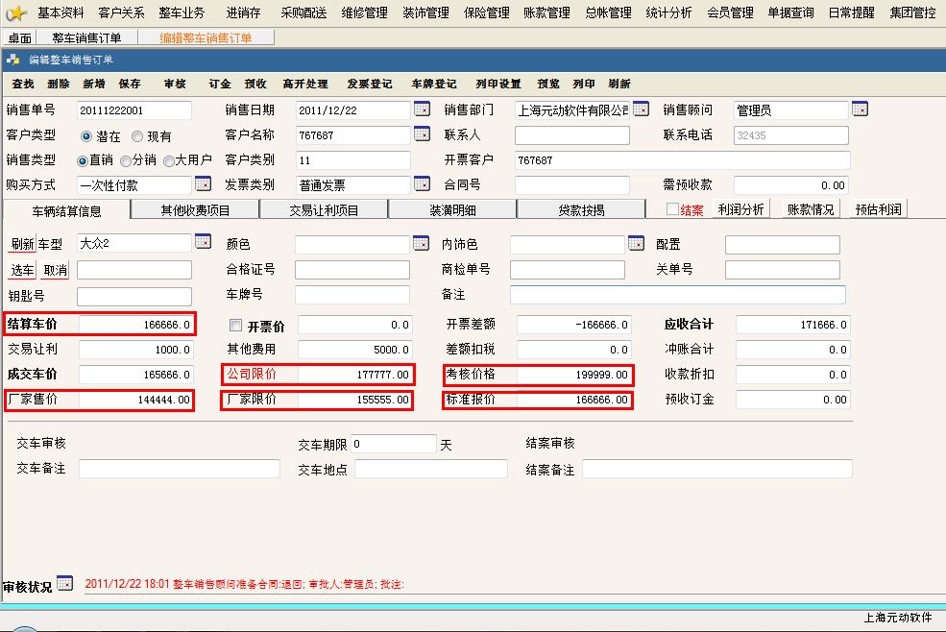Switch to the 其他收费项目 tab
This screenshot has height=632, width=946.
tap(195, 209)
